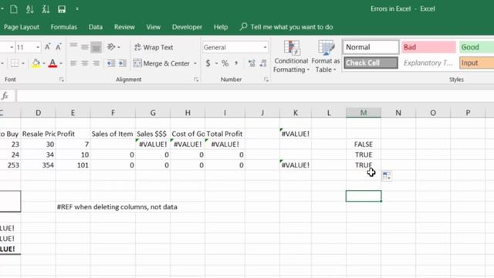This screenshot has height=278, width=494.
Task: Toggle Middle Align vertical alignment
Action: (x=84, y=47)
